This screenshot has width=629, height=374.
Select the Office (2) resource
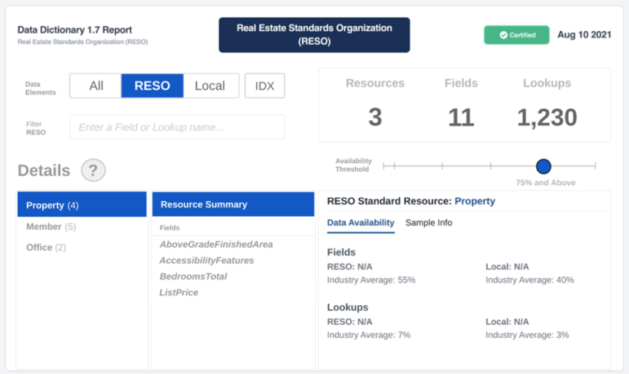click(x=46, y=247)
